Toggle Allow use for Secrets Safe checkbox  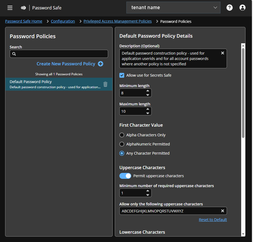click(x=122, y=75)
